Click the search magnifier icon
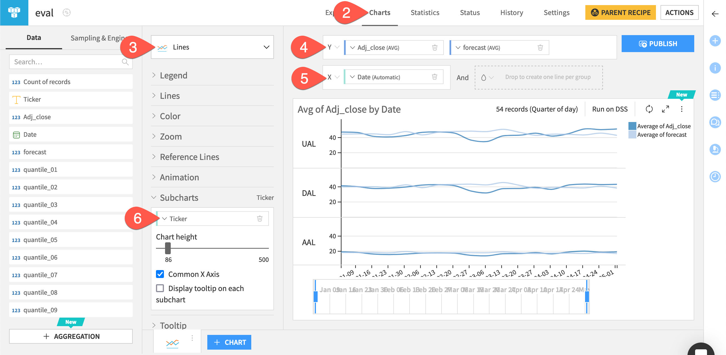726x355 pixels. 125,62
